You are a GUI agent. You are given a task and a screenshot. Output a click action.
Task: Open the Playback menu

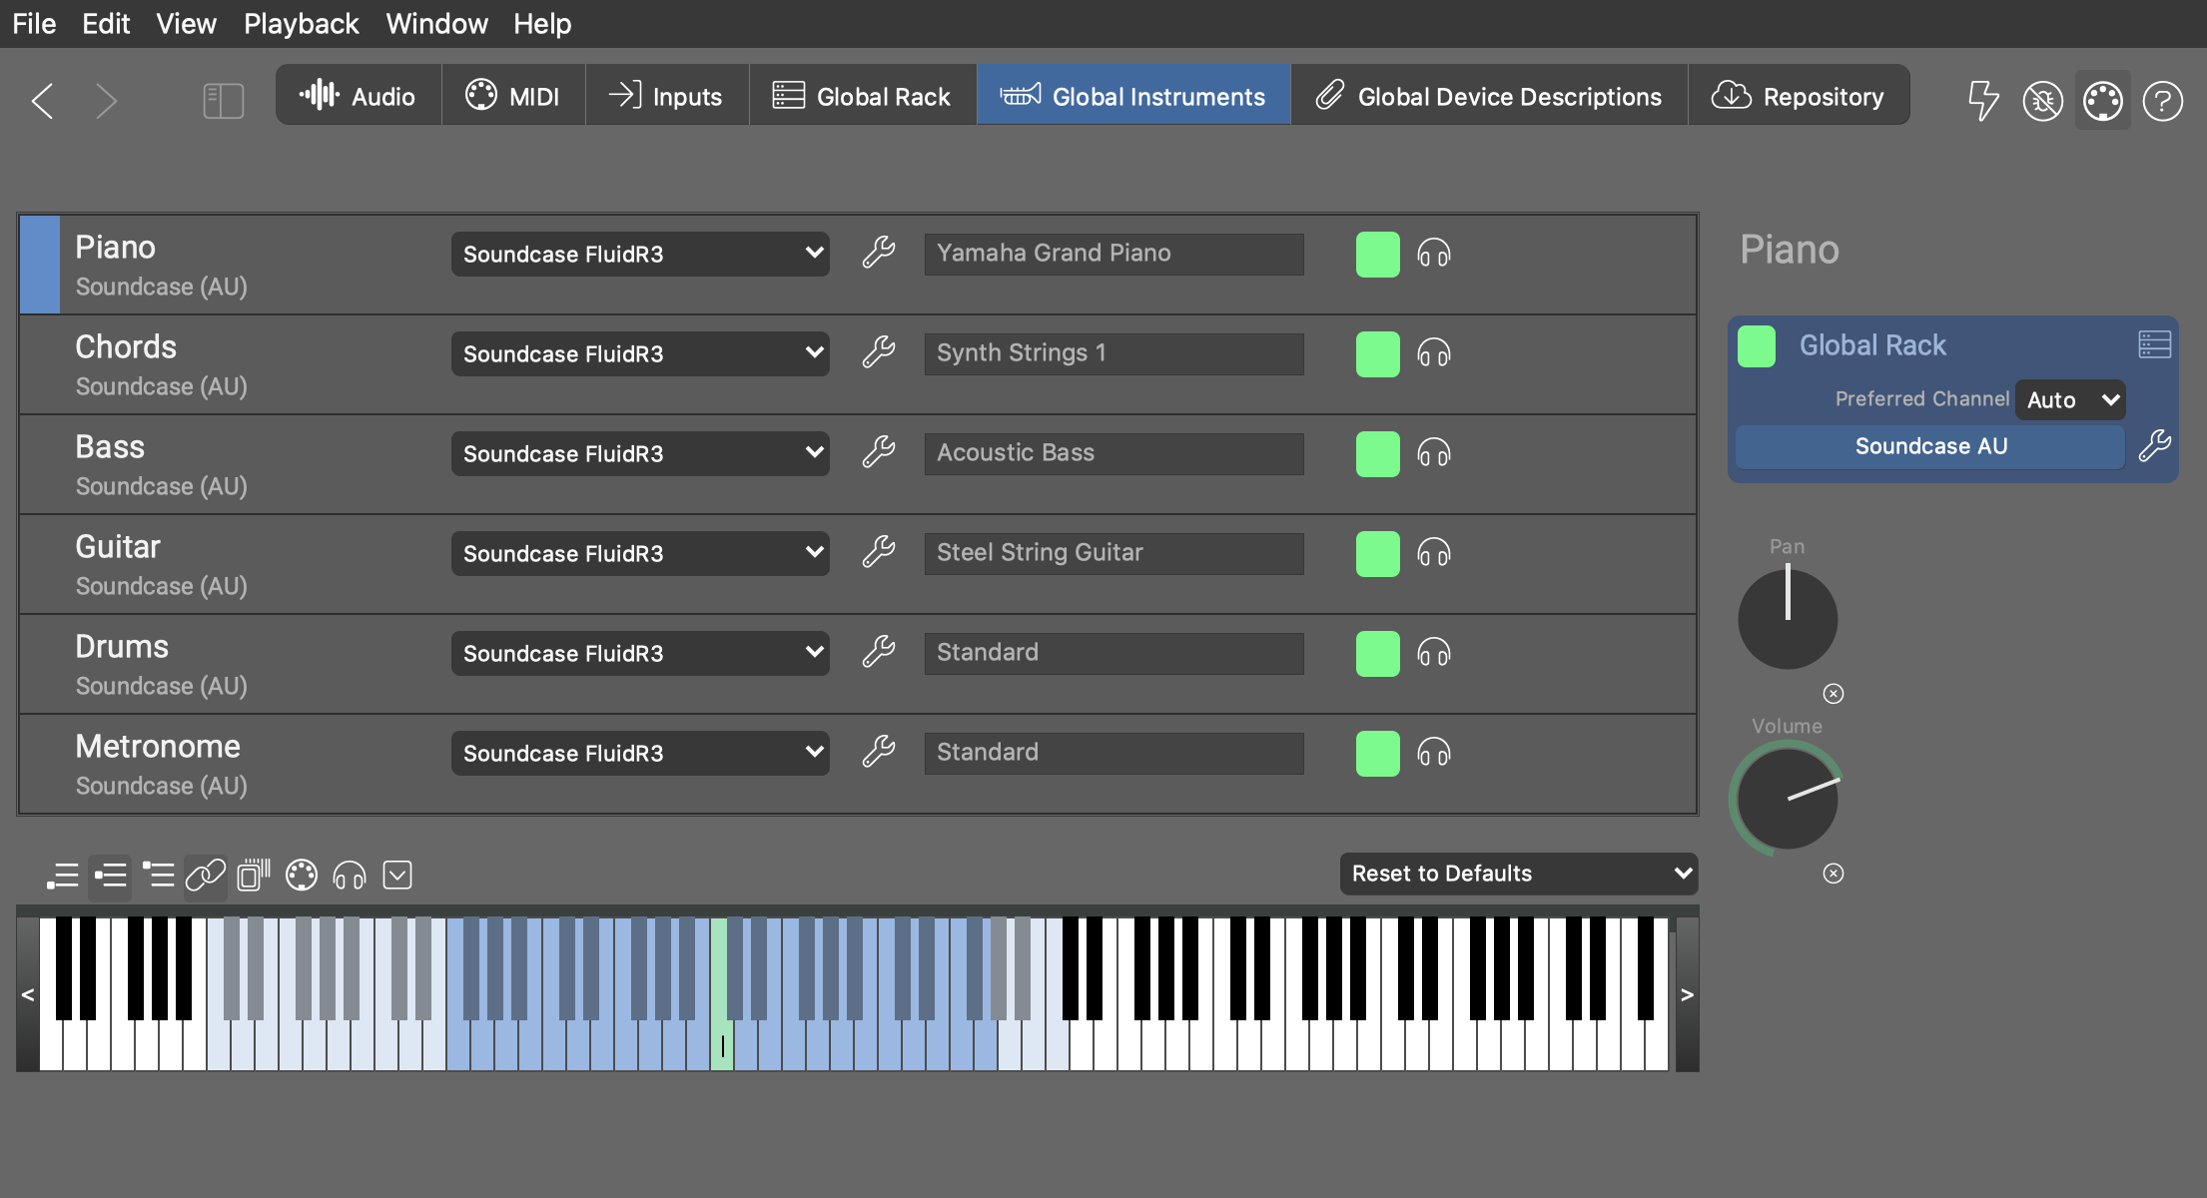(301, 23)
